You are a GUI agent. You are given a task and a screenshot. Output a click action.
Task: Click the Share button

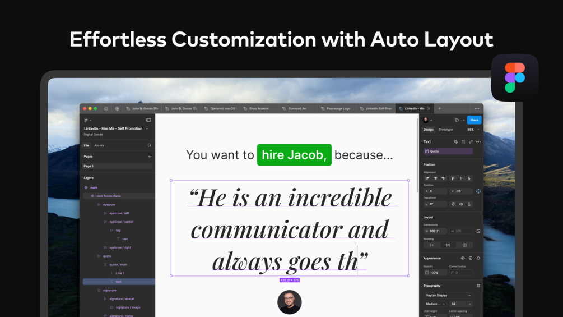[474, 120]
